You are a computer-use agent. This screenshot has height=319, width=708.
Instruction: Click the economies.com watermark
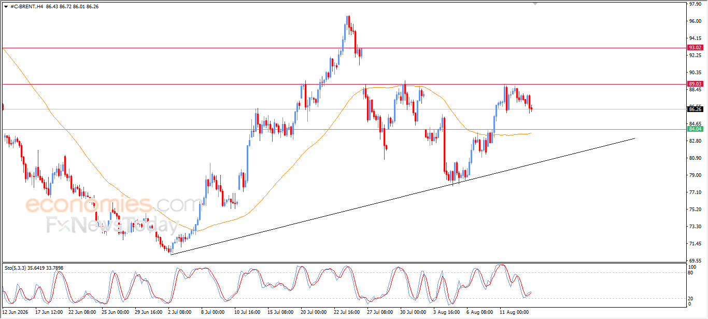coord(114,205)
